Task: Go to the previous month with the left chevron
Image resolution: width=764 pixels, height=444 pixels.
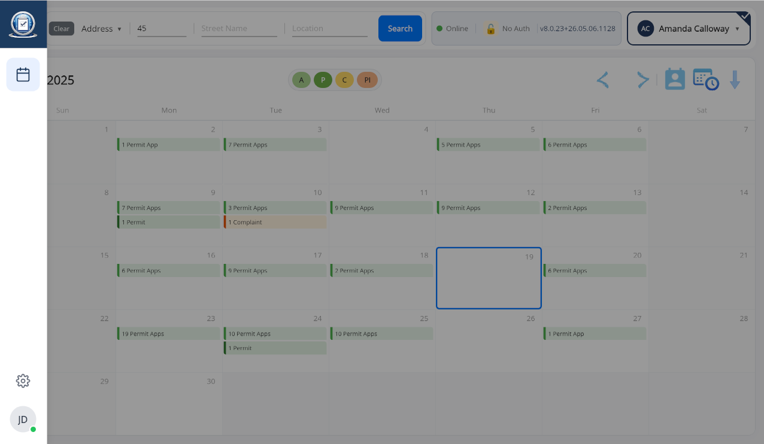Action: [x=603, y=80]
